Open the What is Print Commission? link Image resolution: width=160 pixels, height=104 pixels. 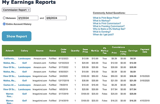tap(107, 23)
